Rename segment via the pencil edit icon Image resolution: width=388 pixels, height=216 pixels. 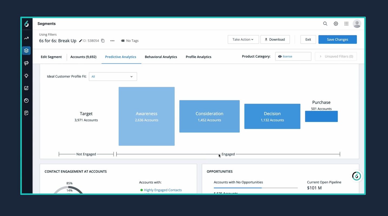80,40
